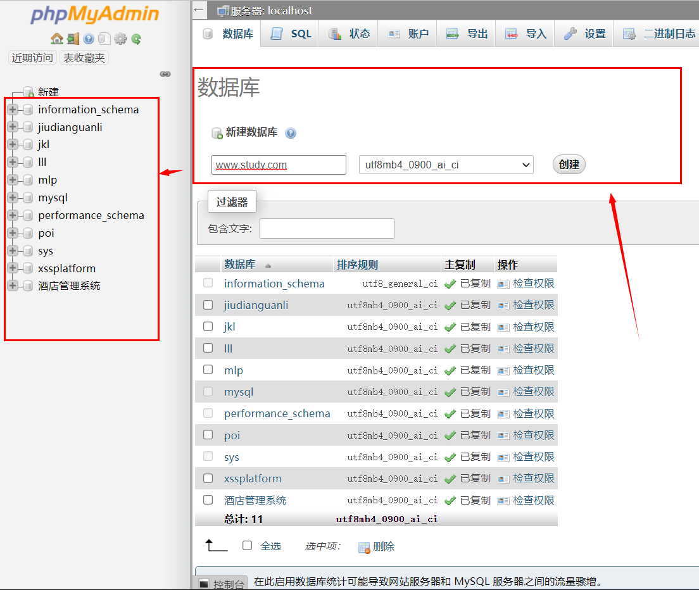Open the 检查权限 link for lll
Screen dimensions: 699x590
[x=533, y=348]
